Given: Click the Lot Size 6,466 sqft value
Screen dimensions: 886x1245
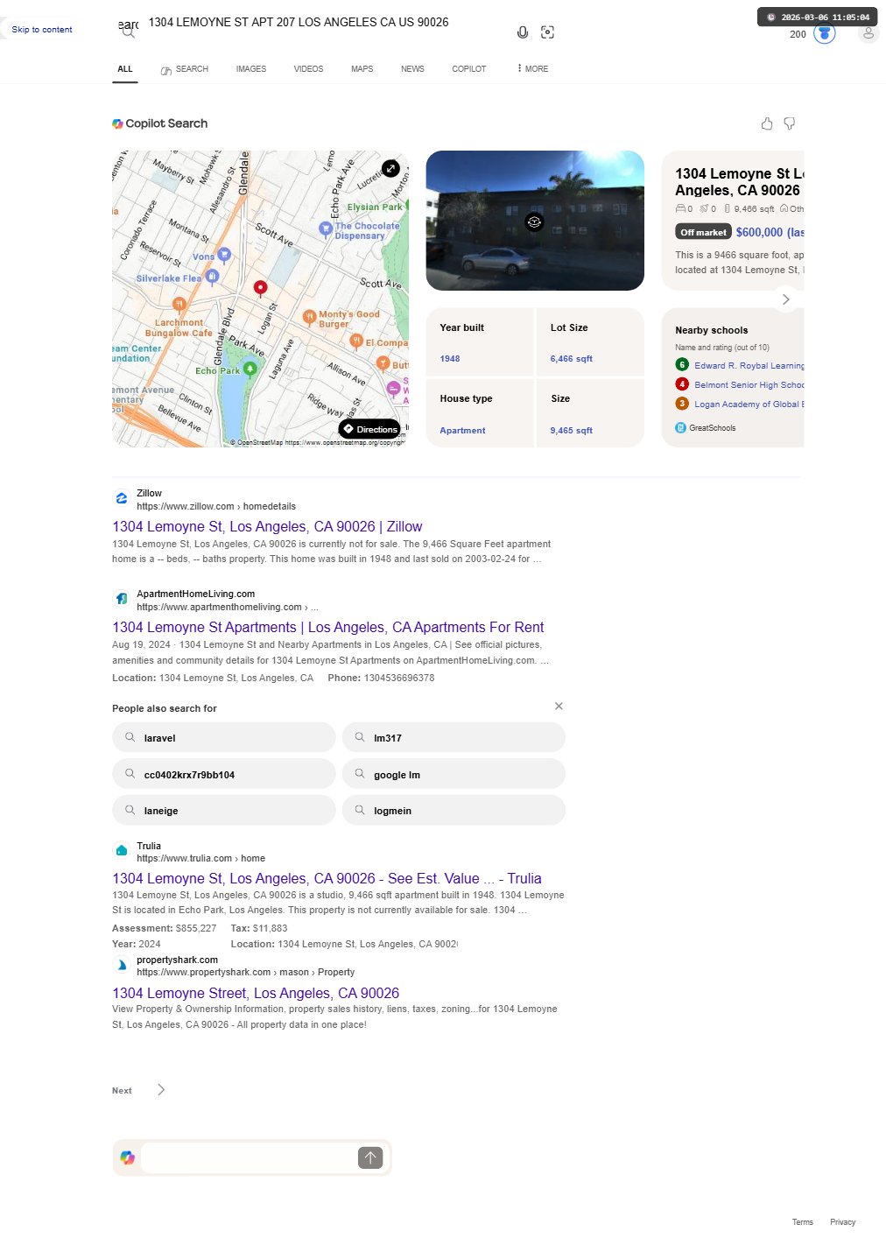Looking at the screenshot, I should 572,359.
